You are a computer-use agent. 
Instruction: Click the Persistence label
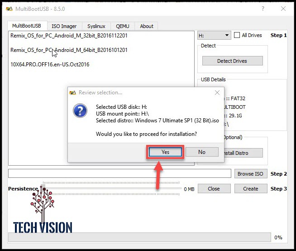tap(23, 189)
